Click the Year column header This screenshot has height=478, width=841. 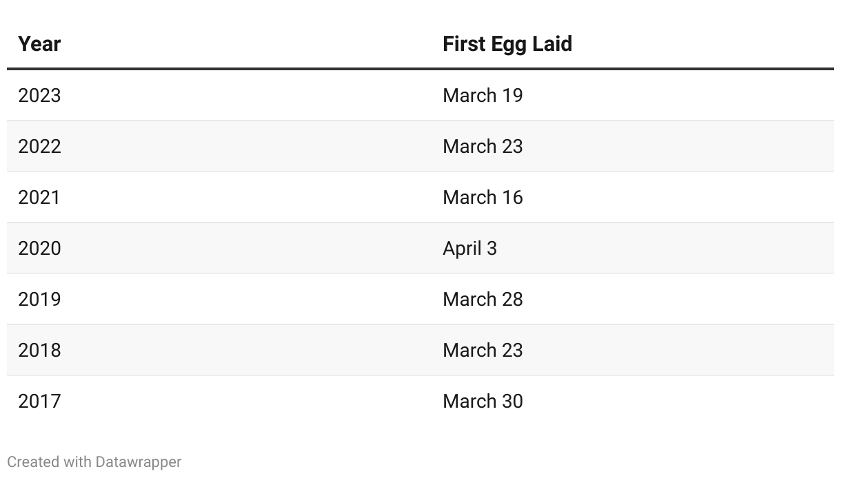pyautogui.click(x=39, y=44)
